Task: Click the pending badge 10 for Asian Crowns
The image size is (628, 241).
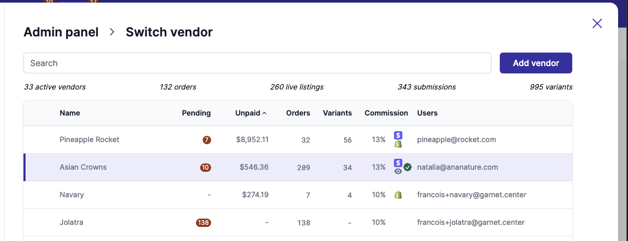Action: tap(205, 168)
